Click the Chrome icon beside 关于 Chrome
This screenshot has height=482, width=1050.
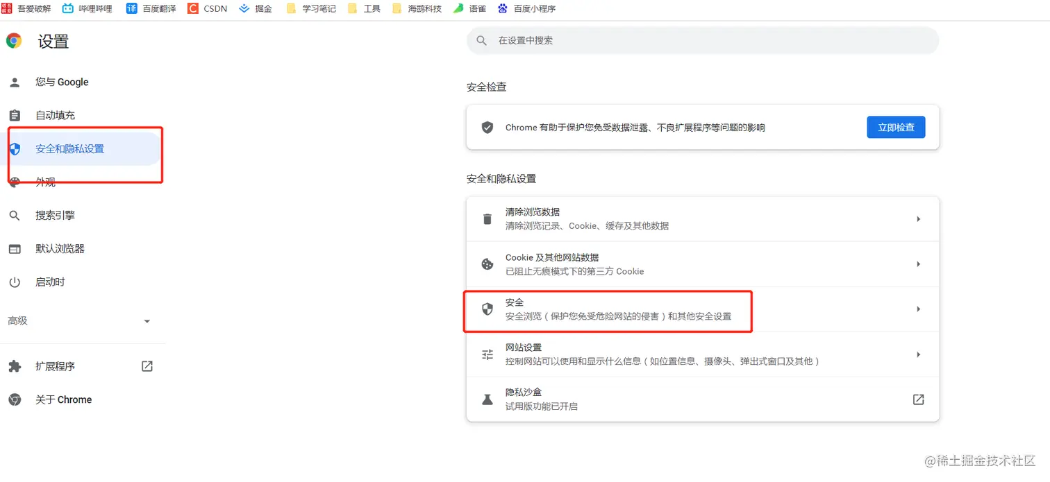click(x=15, y=399)
